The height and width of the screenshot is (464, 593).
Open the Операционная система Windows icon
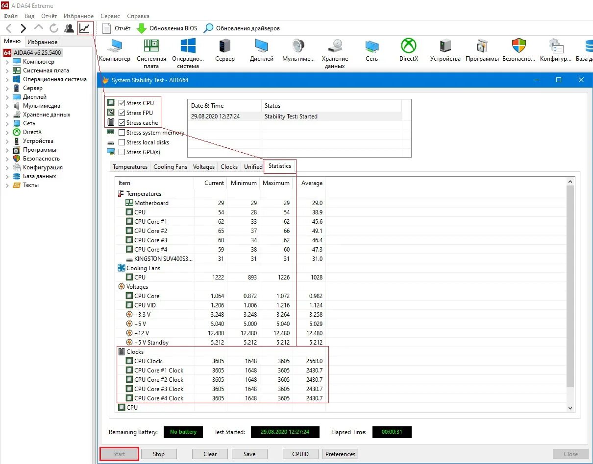[x=188, y=54]
